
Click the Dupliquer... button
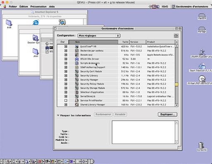pyautogui.click(x=167, y=114)
